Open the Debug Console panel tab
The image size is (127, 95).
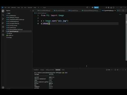tap(50, 70)
